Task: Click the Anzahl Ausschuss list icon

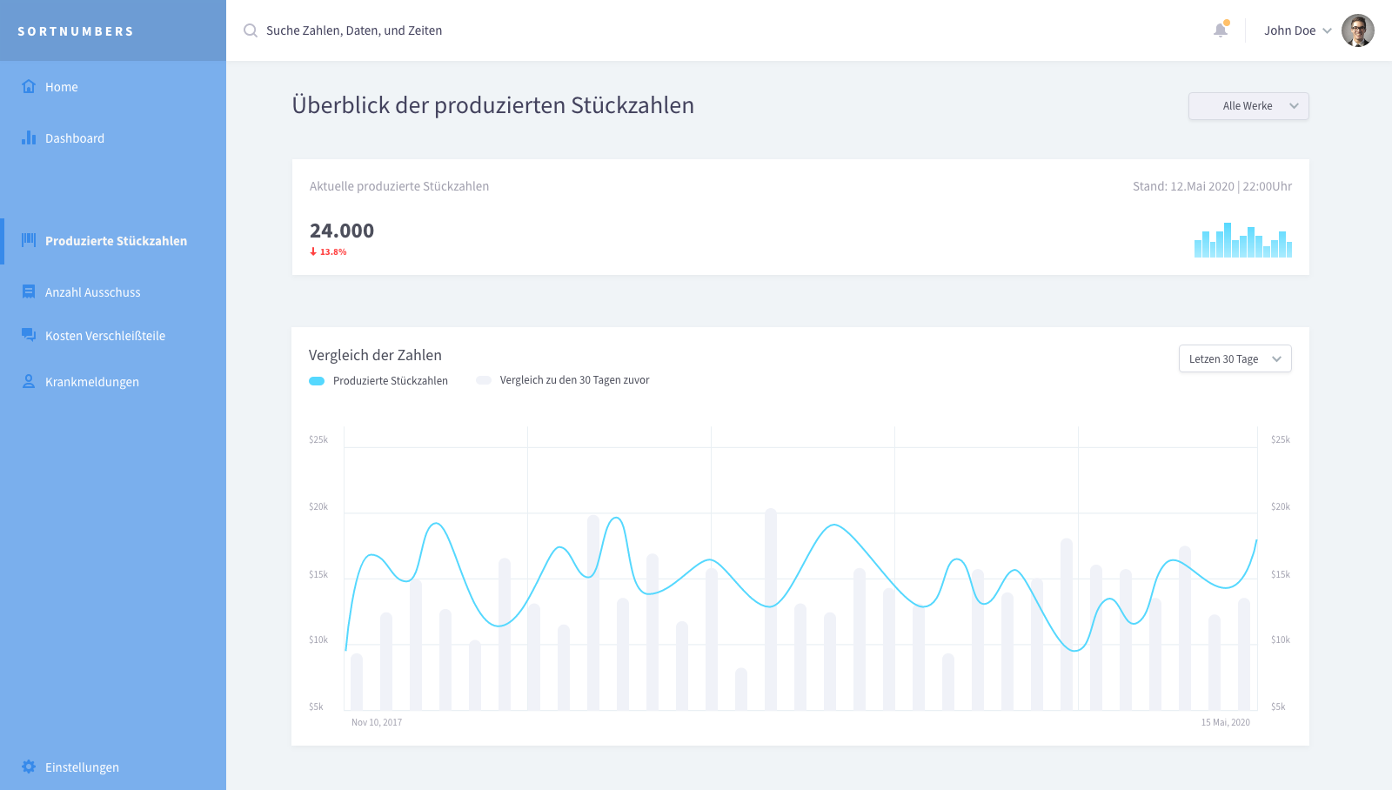Action: (x=29, y=291)
